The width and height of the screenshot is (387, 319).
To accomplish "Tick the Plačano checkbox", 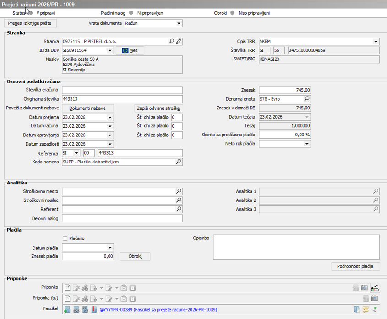I will [x=65, y=238].
